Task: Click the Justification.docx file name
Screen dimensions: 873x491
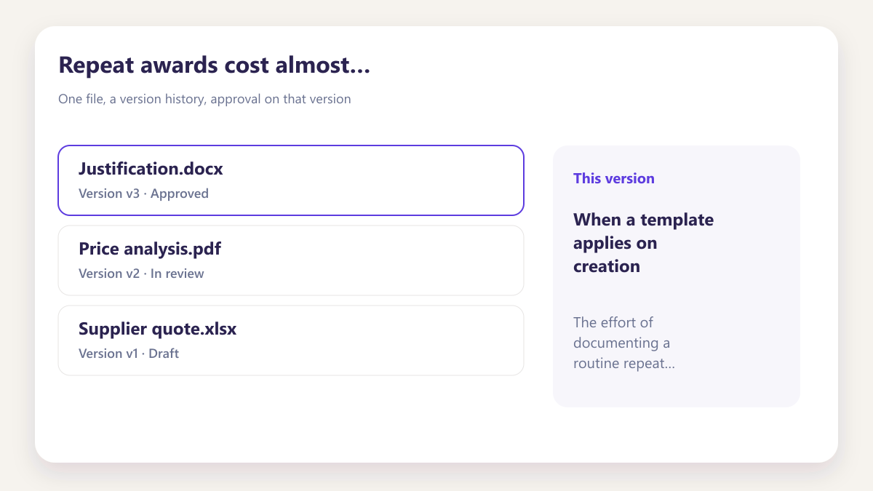Action: (151, 169)
